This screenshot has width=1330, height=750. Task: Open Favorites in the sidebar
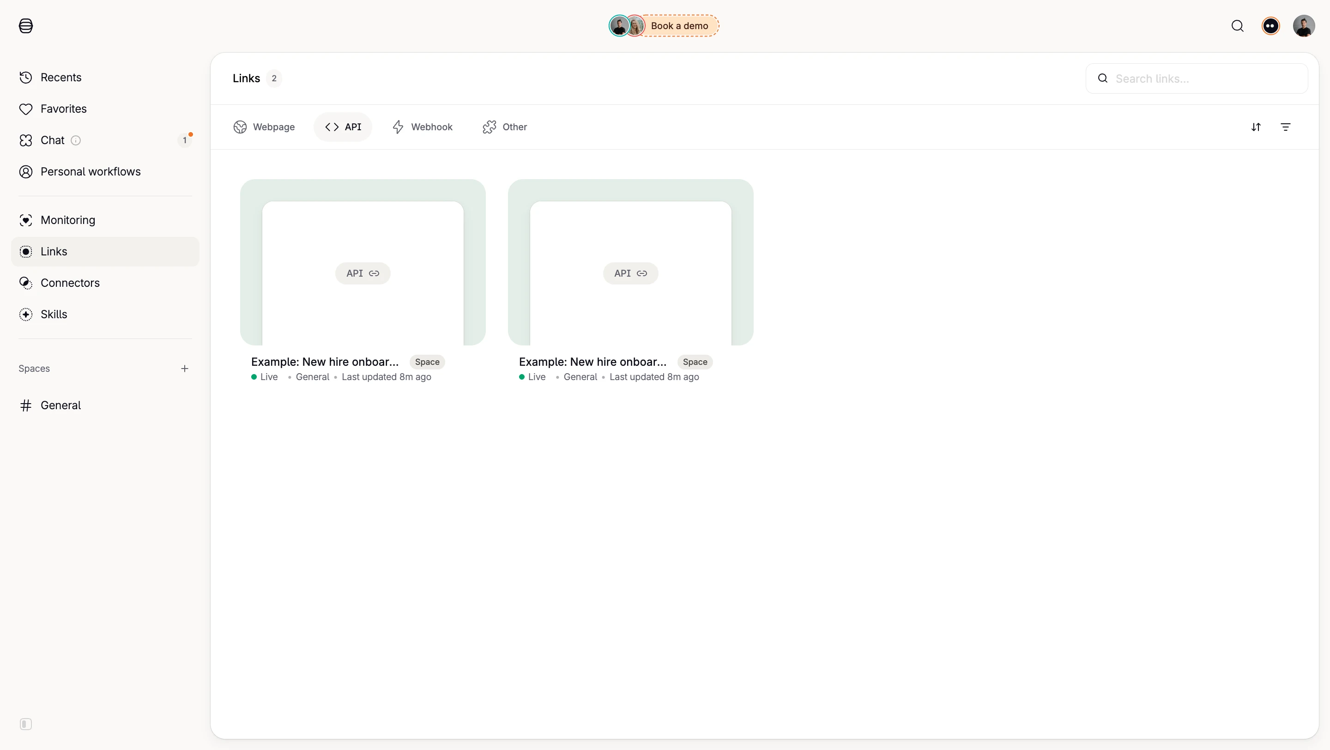[105, 109]
